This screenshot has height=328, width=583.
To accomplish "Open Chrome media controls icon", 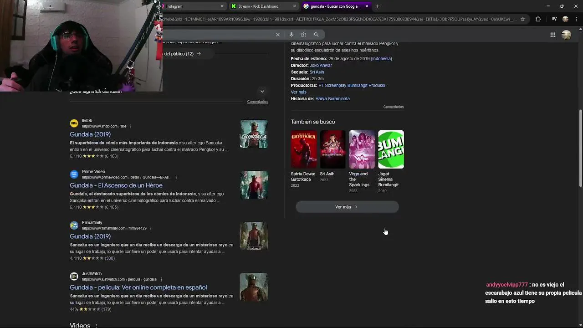I will pos(554,19).
